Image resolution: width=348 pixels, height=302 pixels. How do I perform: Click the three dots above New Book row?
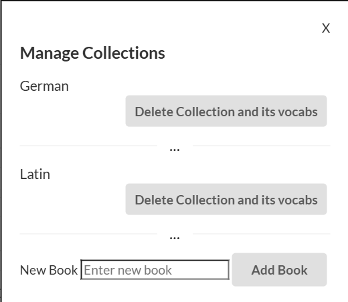pyautogui.click(x=175, y=238)
